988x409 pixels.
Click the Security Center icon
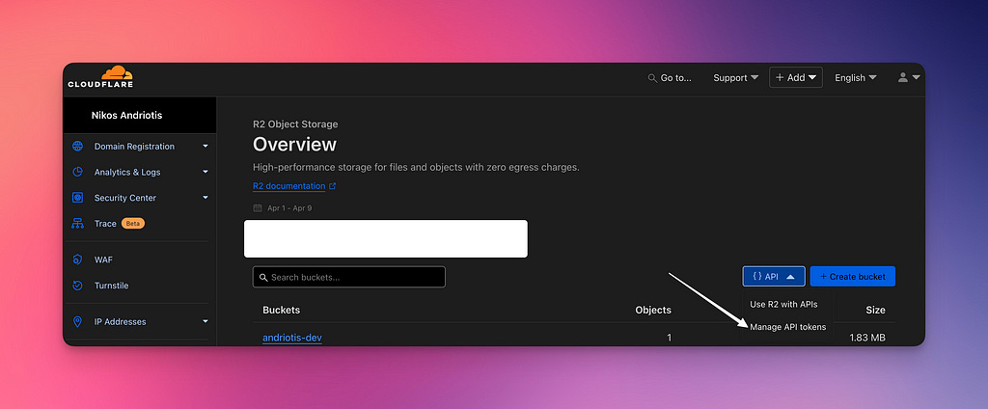(77, 198)
